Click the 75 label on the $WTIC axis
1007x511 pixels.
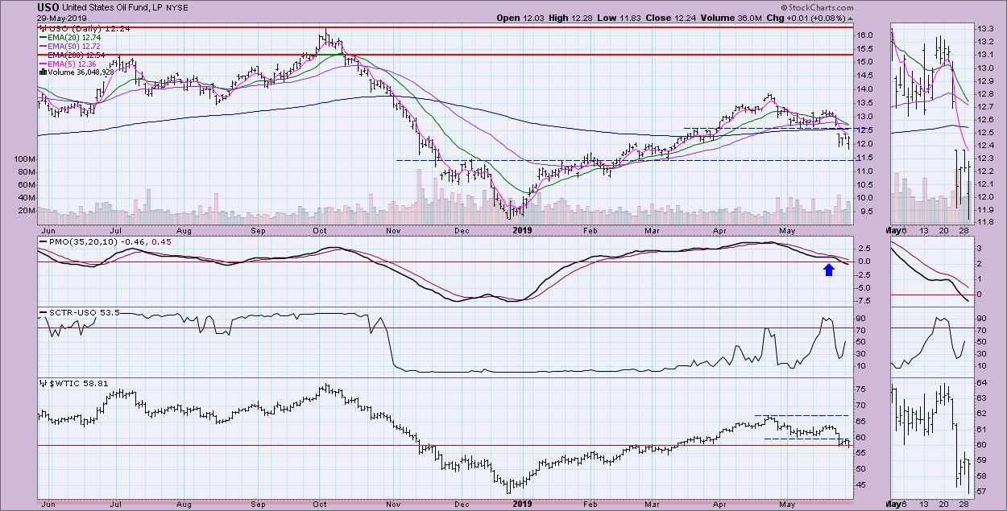point(863,389)
